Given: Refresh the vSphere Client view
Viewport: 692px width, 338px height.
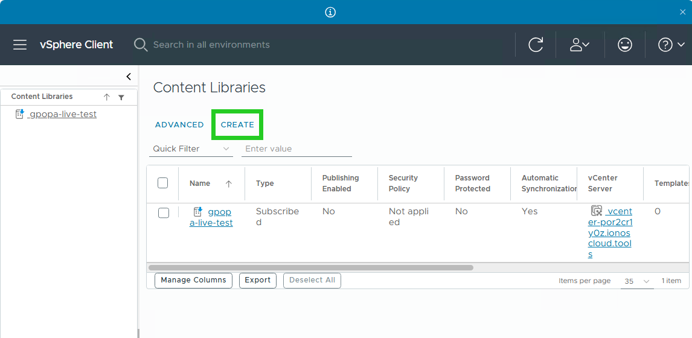Looking at the screenshot, I should pos(536,45).
